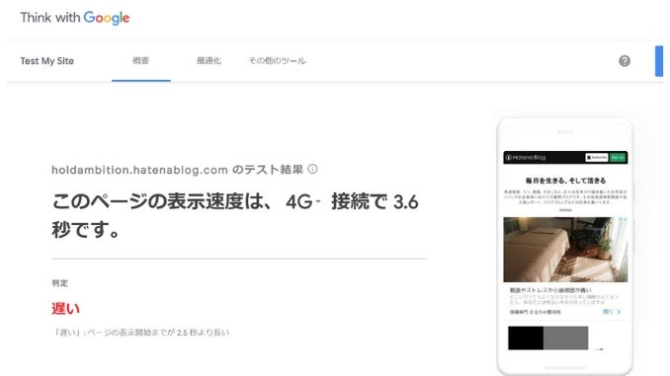Click blog title 毎日を生きる、そして活きる

coord(565,181)
